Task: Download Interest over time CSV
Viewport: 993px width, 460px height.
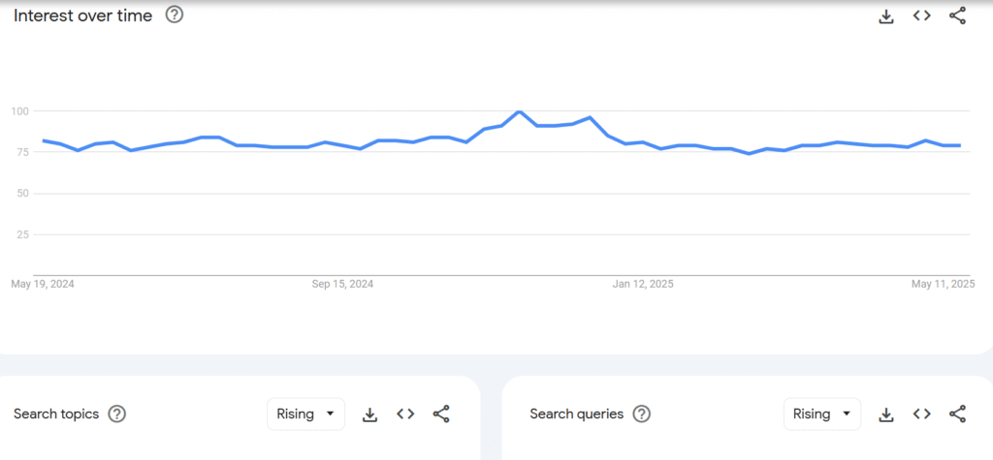Action: point(885,15)
